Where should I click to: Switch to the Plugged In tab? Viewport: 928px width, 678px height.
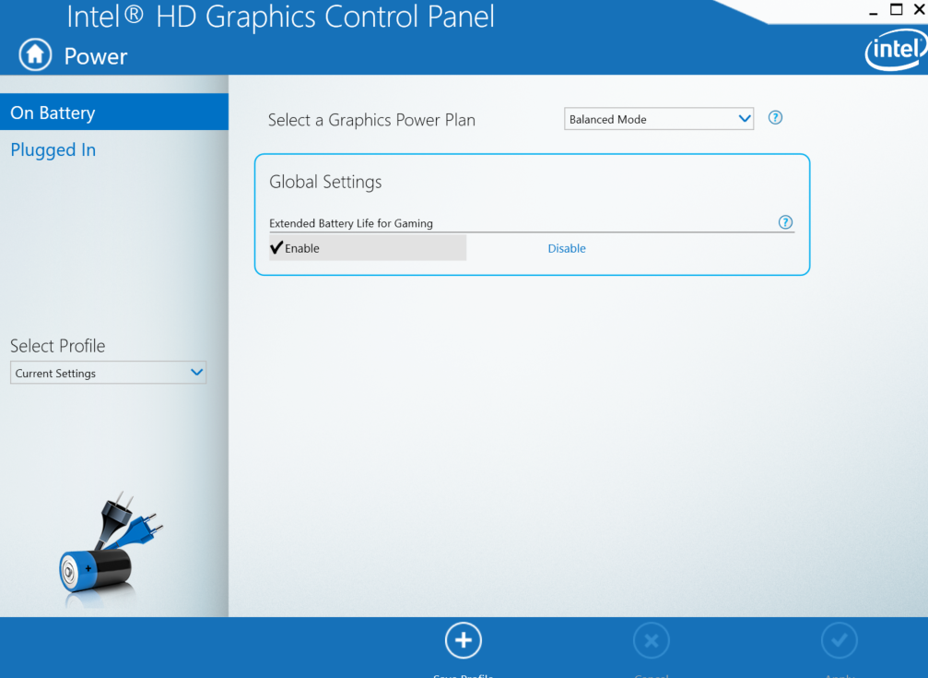click(x=53, y=150)
